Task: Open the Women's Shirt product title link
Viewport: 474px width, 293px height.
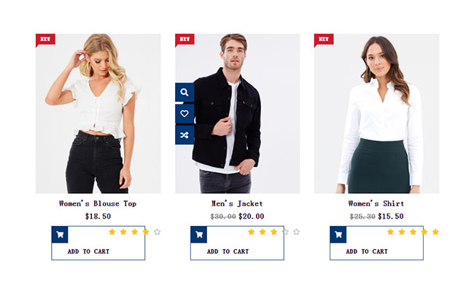Action: click(376, 203)
